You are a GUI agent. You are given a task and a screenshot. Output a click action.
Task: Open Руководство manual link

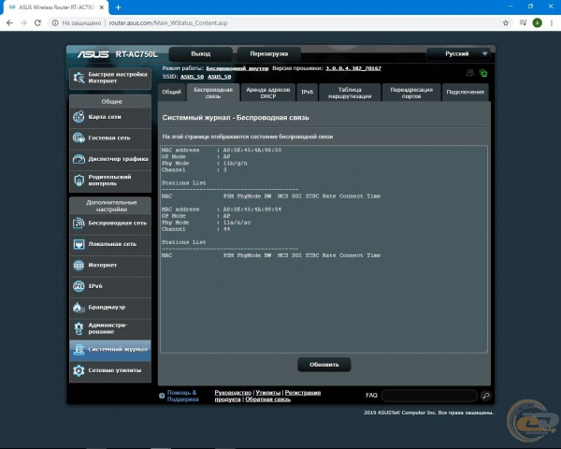(x=233, y=393)
